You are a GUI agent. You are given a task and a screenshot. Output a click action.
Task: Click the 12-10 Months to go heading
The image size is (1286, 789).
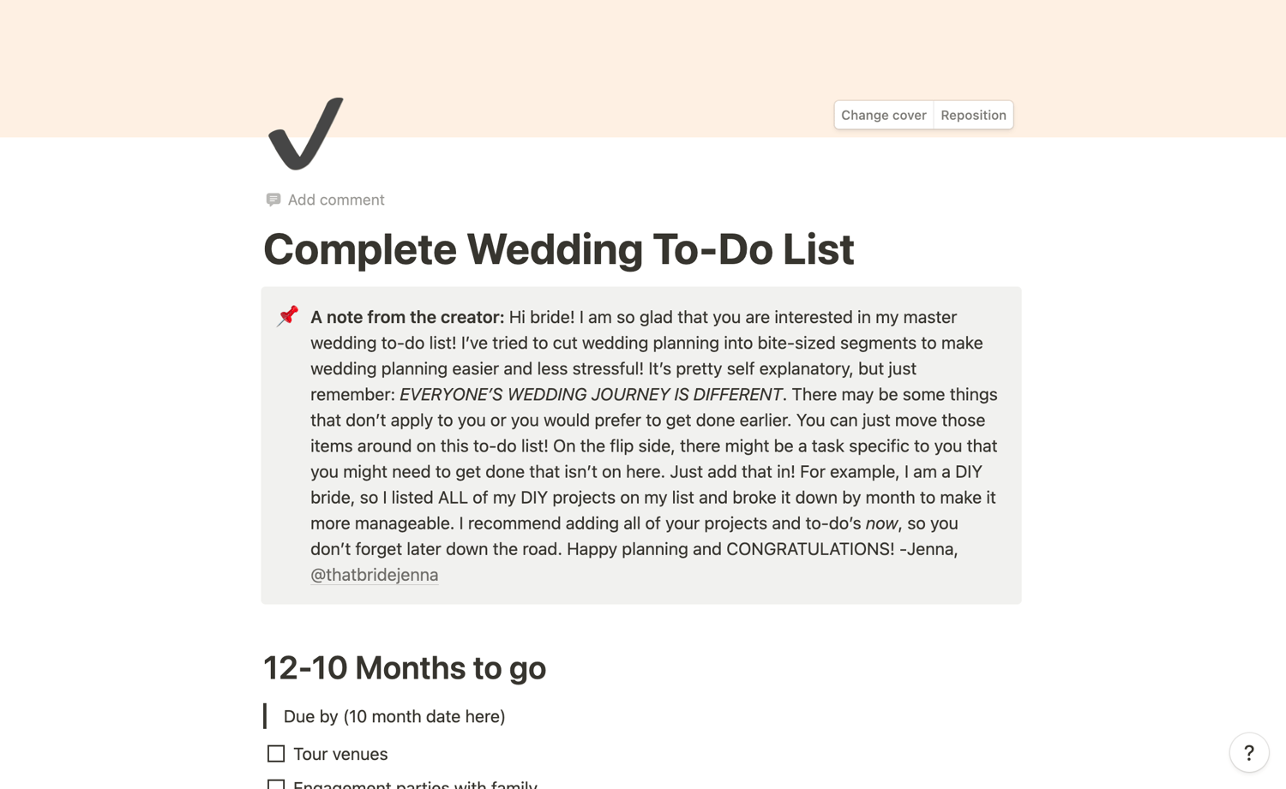coord(405,668)
